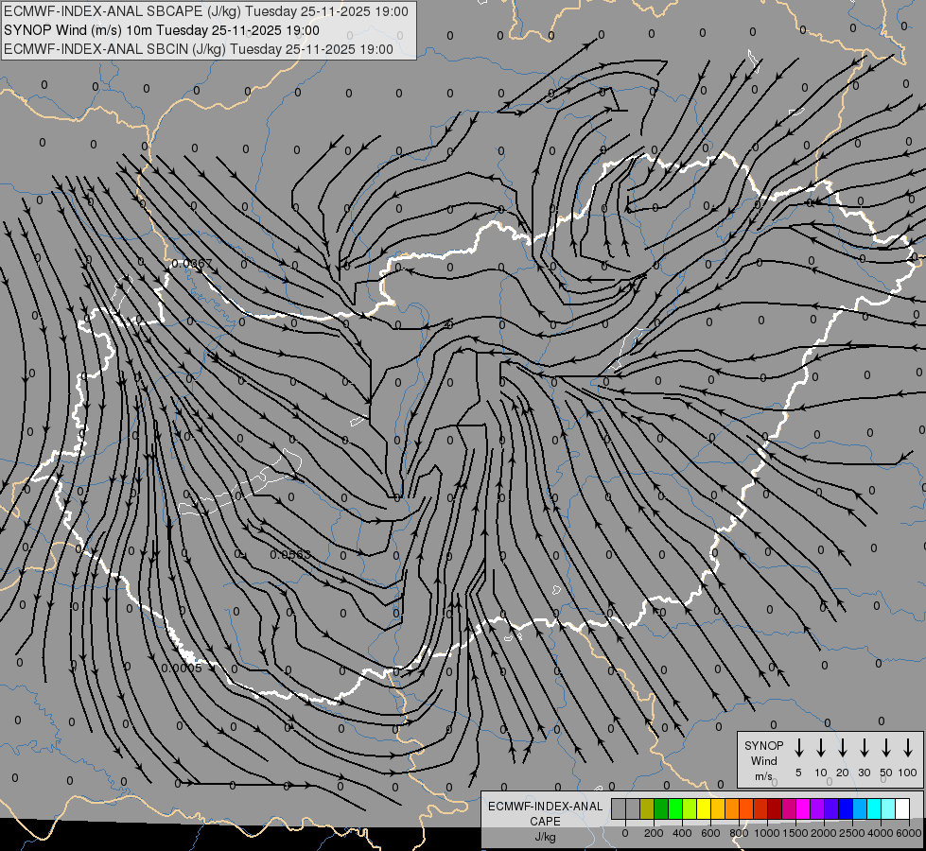The height and width of the screenshot is (851, 926).
Task: Click the 20 m/s wind arrow in legend
Action: tap(843, 748)
